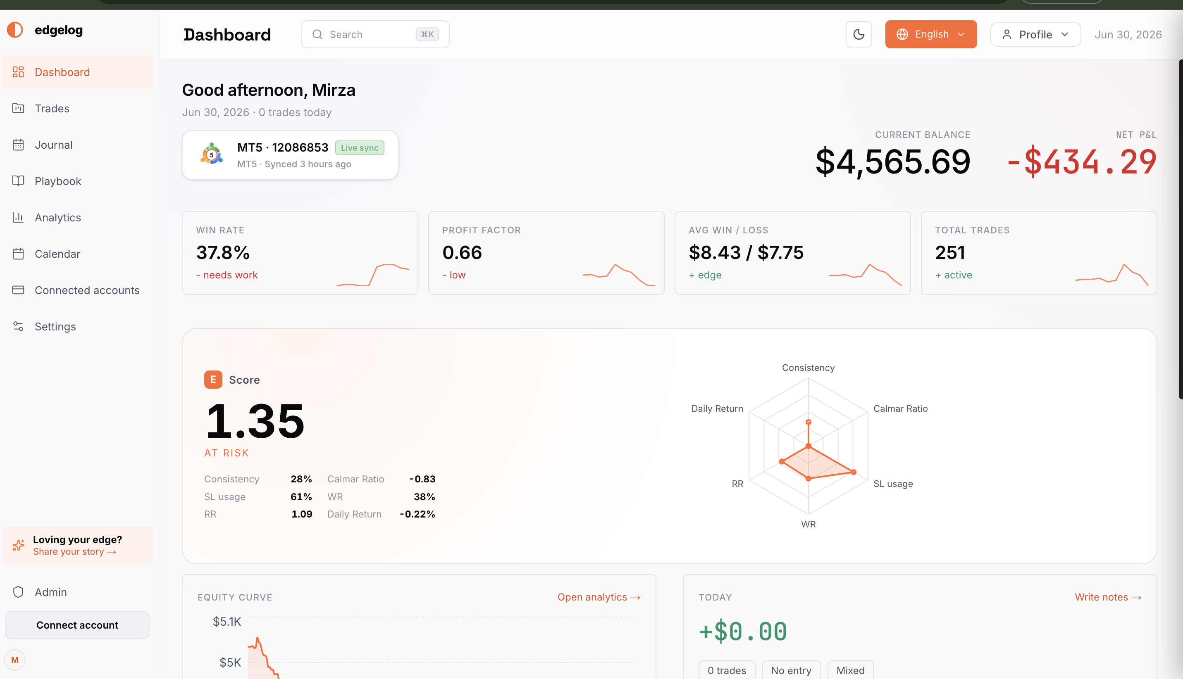
Task: Click the Connect account button
Action: tap(77, 625)
